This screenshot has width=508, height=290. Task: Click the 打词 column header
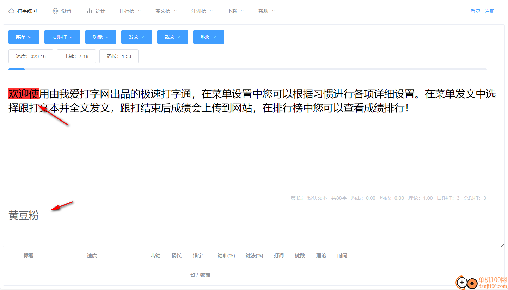[279, 255]
